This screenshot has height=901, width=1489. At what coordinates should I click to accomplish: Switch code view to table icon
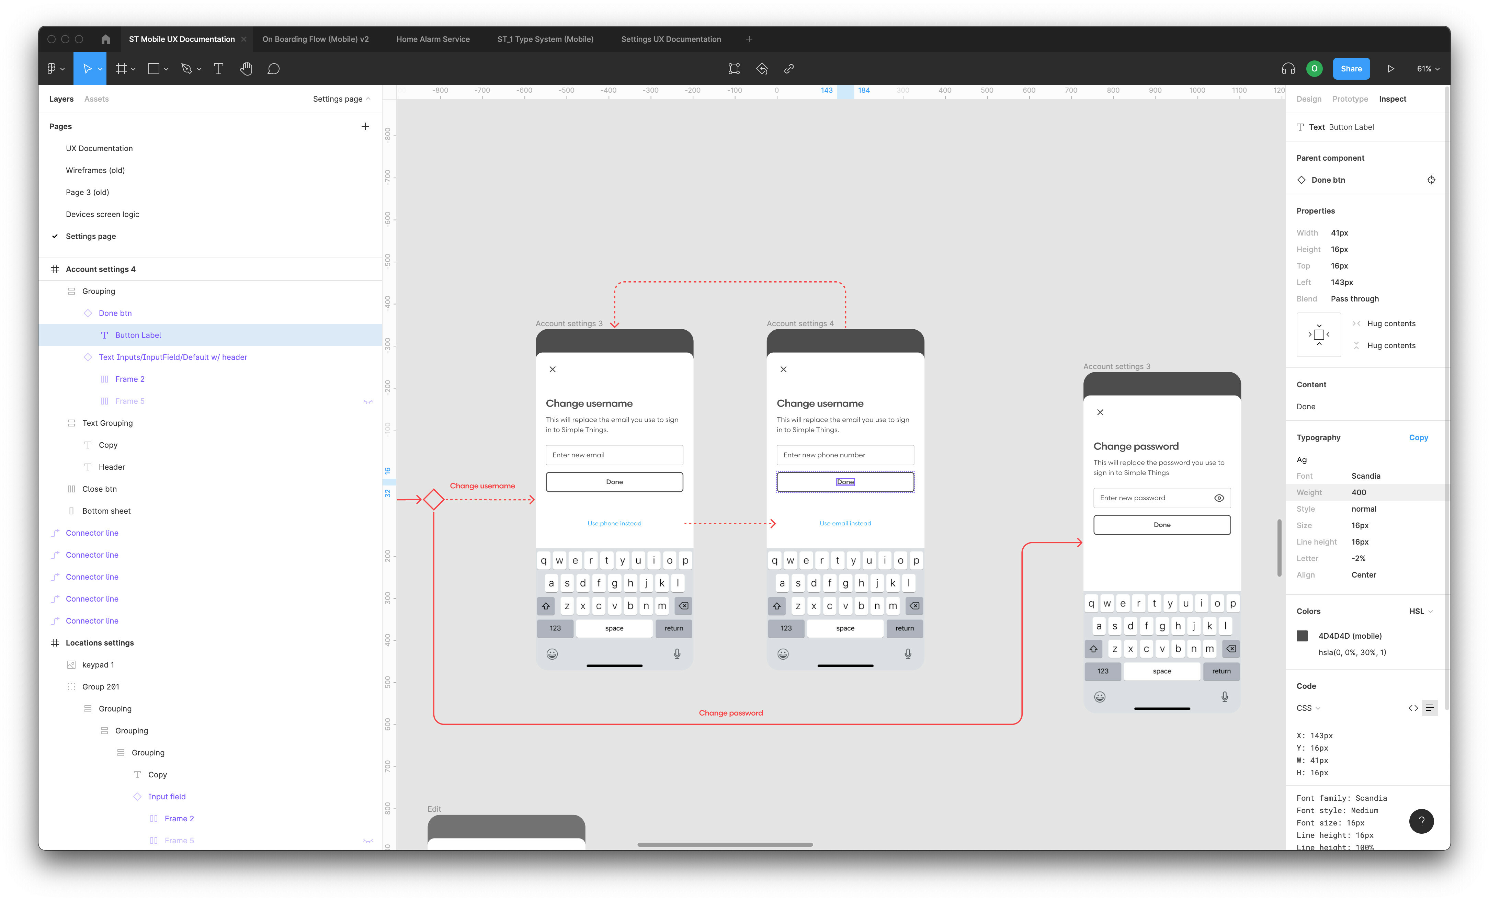(x=1413, y=708)
